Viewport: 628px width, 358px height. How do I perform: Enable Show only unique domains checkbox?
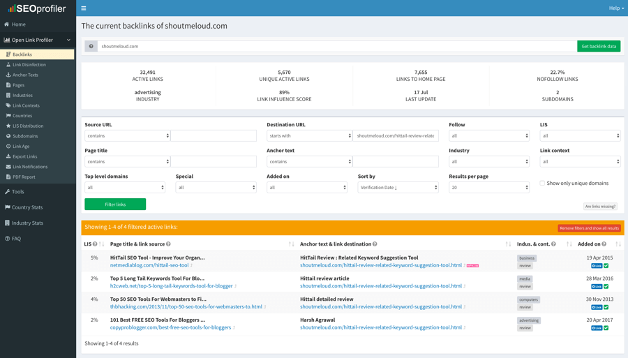[x=542, y=184]
